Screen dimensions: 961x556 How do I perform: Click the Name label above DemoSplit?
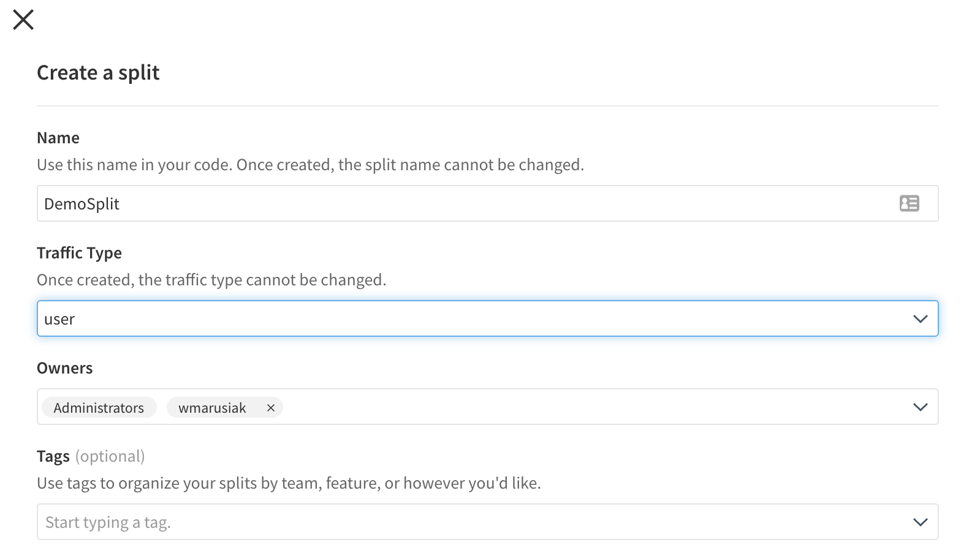point(58,137)
